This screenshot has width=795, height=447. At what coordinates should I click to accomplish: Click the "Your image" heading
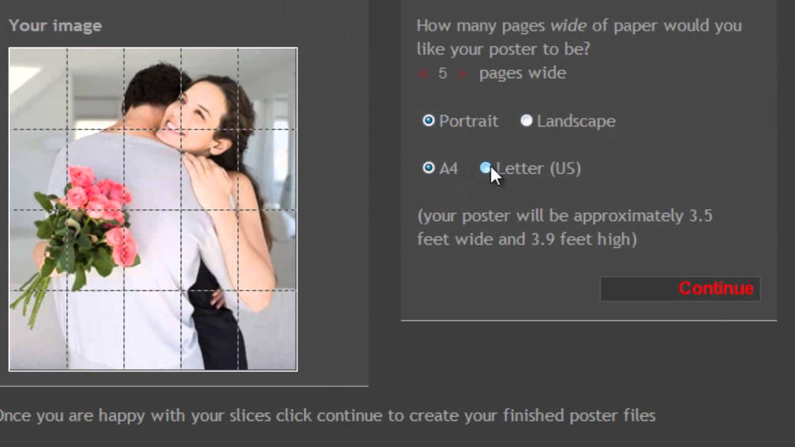pyautogui.click(x=55, y=25)
